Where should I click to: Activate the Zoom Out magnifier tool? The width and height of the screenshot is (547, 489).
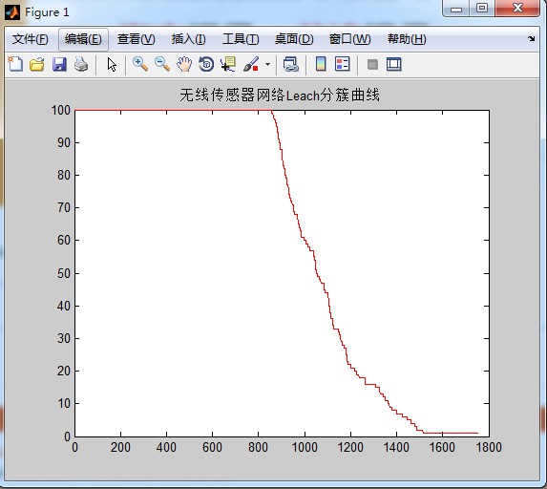click(162, 64)
